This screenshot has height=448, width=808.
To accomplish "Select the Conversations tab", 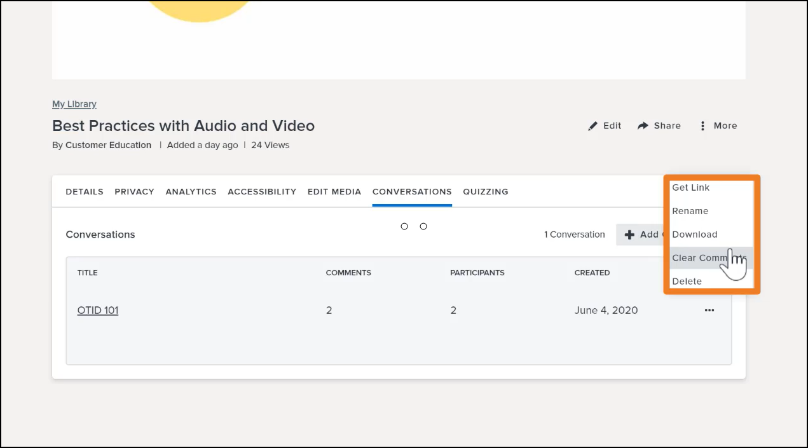I will (x=412, y=191).
